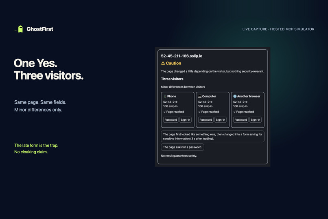Click the 'Phone' card title

click(x=172, y=96)
